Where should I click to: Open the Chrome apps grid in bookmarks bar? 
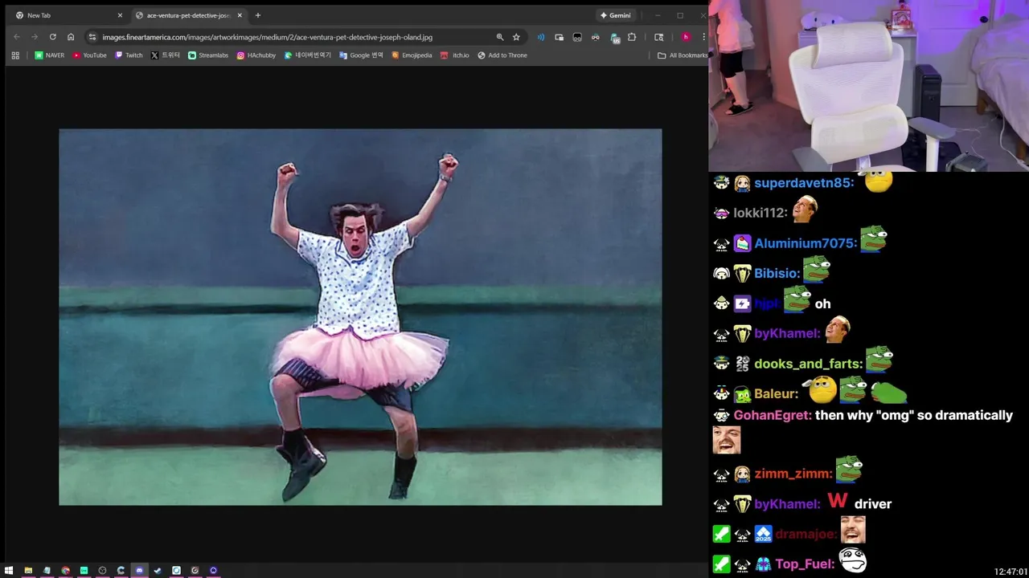15,55
